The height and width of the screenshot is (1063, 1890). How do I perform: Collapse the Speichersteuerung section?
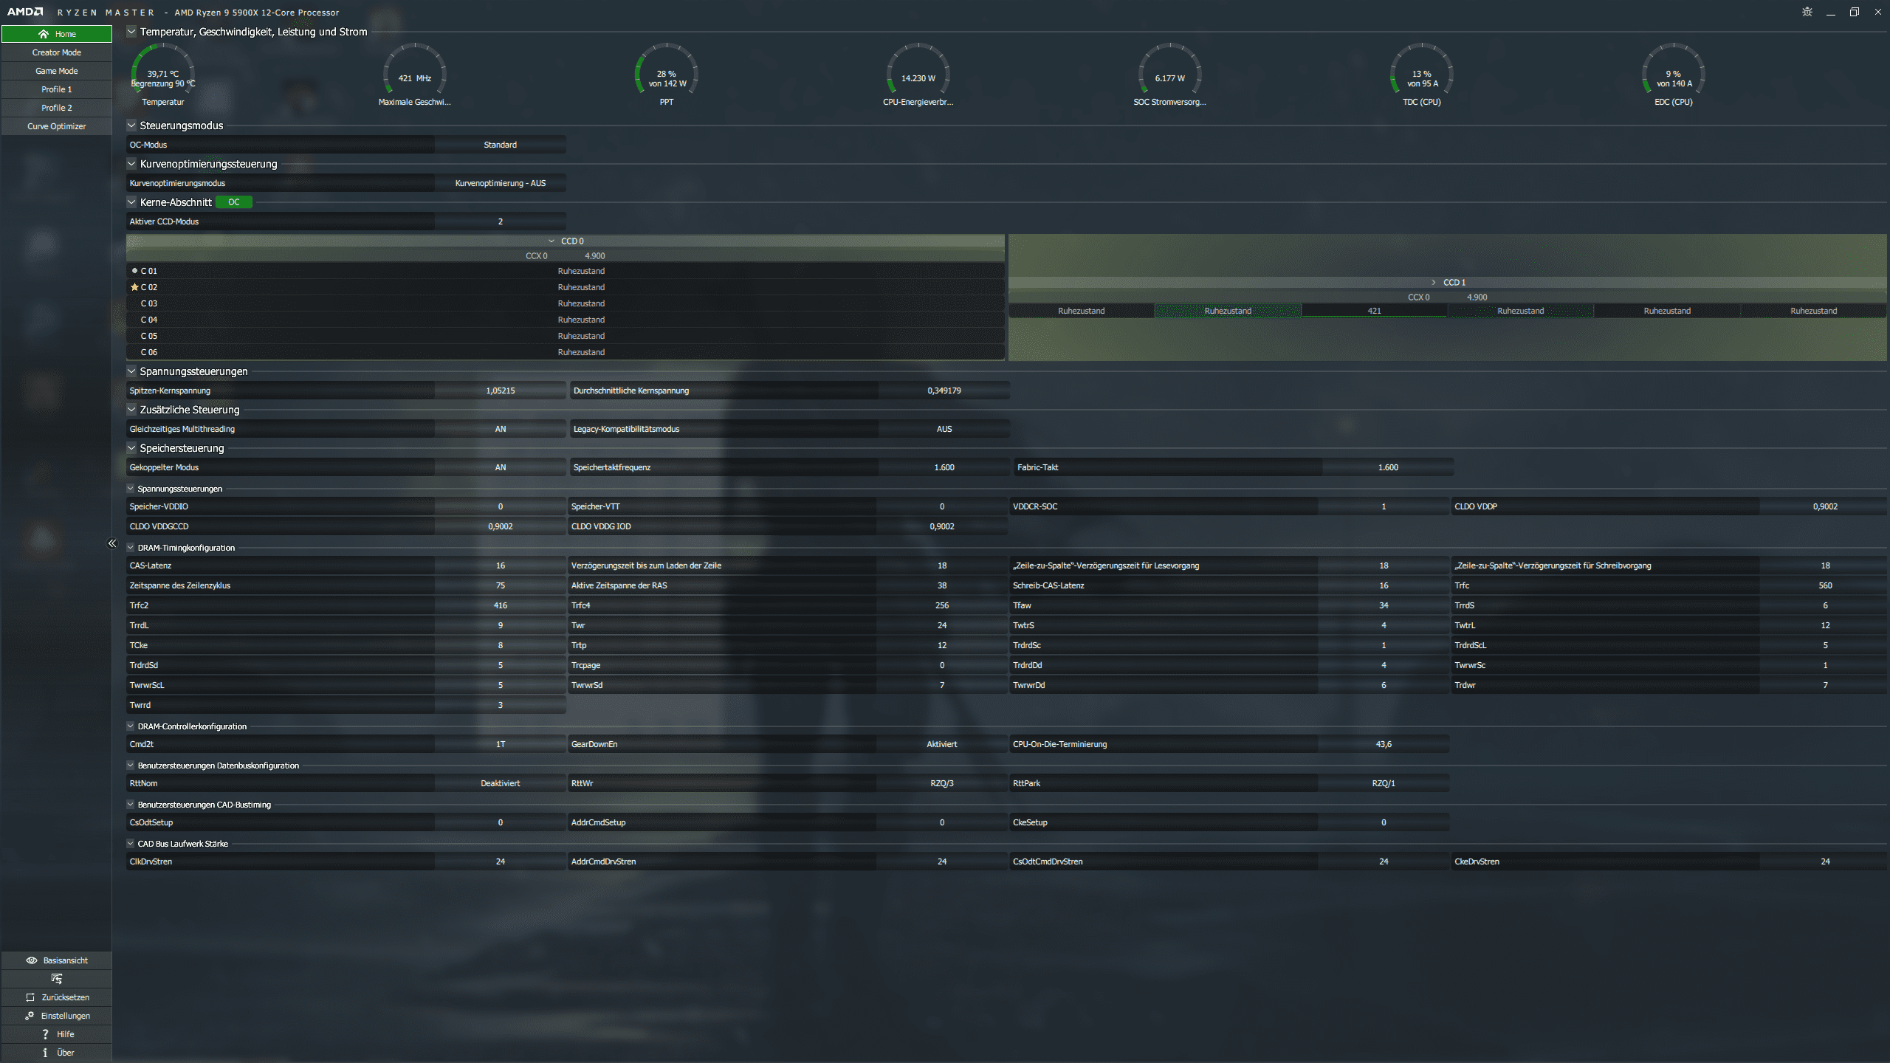(131, 447)
